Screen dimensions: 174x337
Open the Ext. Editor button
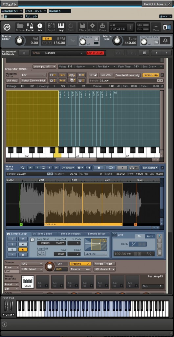point(150,168)
